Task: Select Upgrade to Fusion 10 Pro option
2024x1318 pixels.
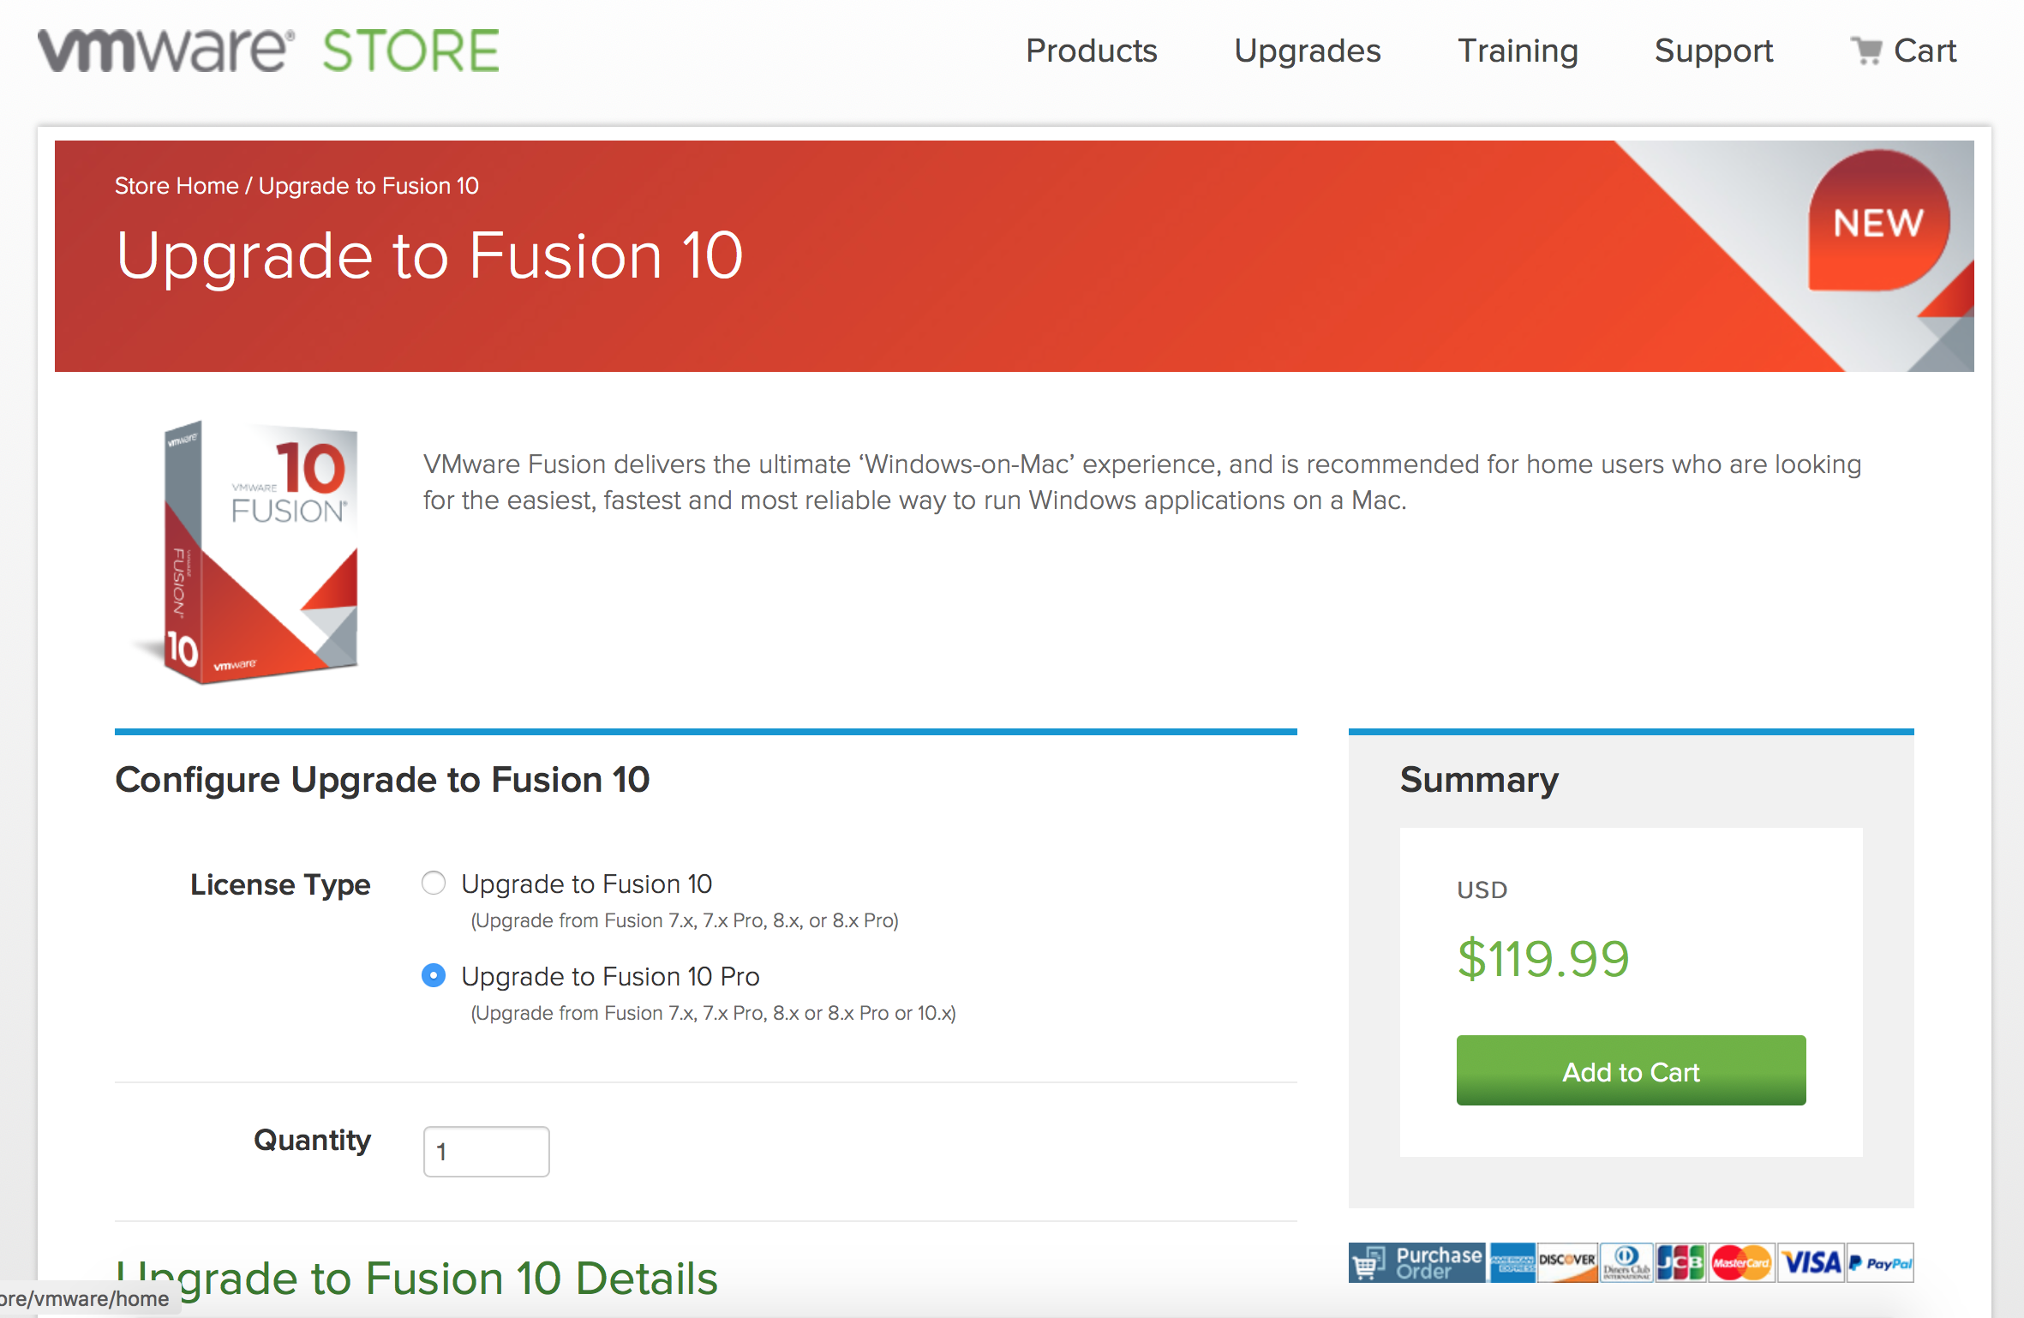Action: (434, 975)
